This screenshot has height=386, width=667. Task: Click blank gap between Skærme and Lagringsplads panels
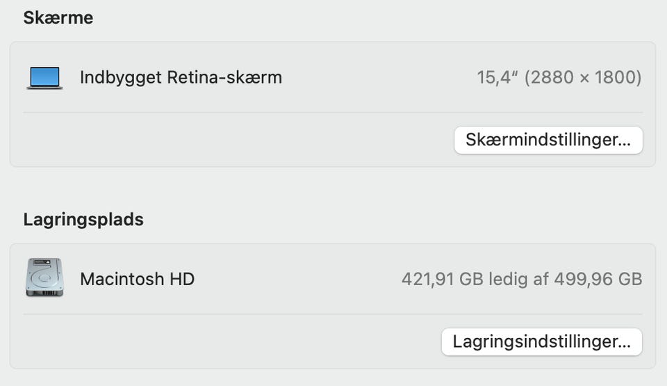pyautogui.click(x=333, y=186)
